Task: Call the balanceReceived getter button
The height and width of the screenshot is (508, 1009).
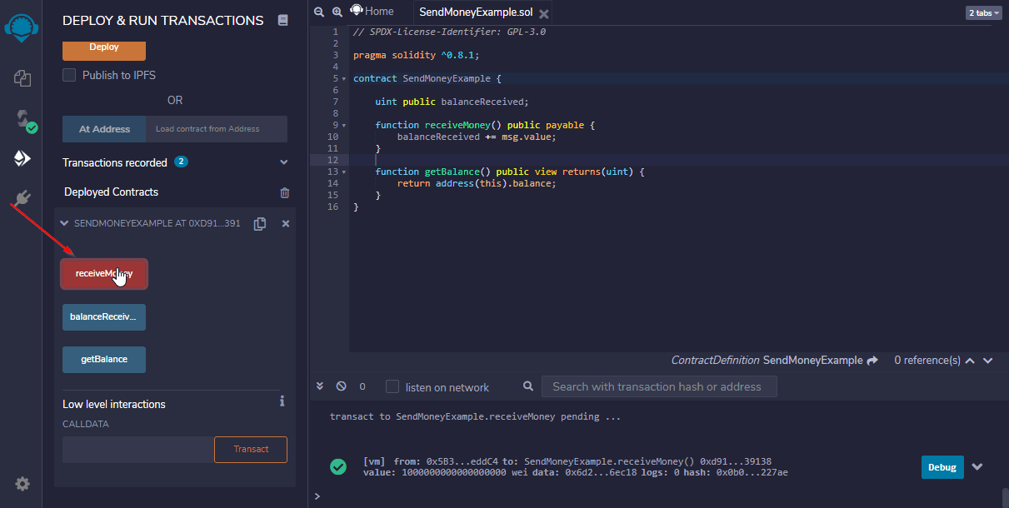Action: (x=104, y=316)
